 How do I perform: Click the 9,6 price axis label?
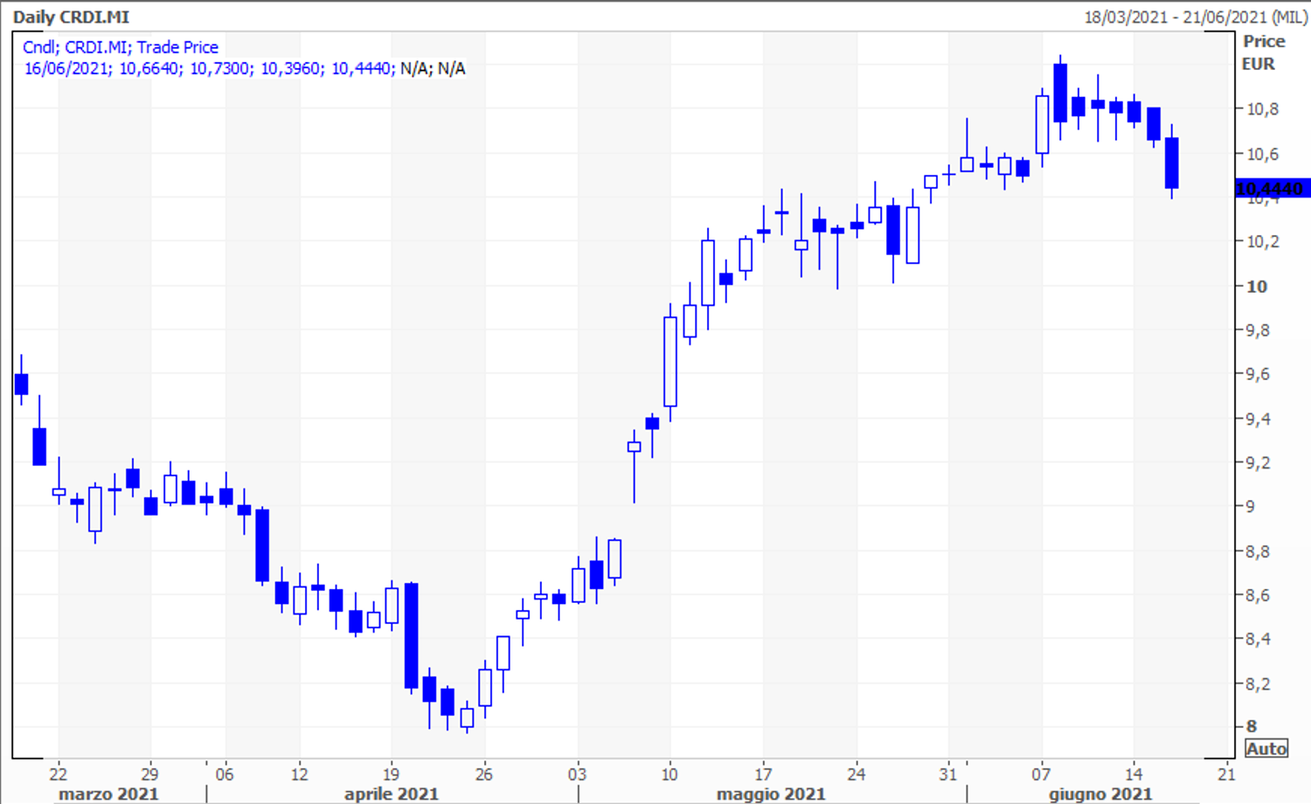coord(1259,374)
